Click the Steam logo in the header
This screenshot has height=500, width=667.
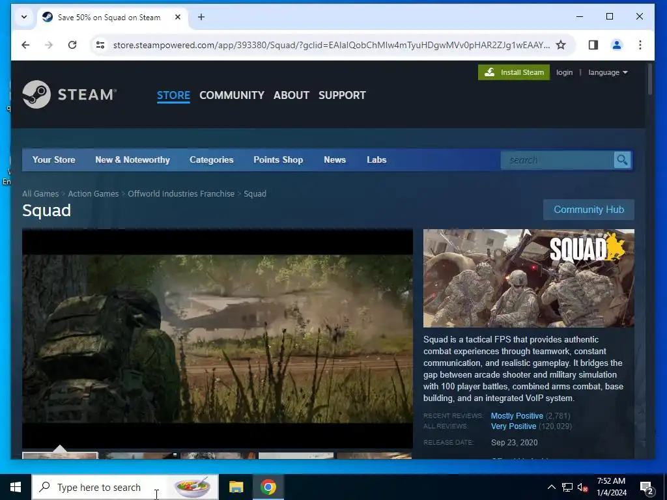point(69,94)
